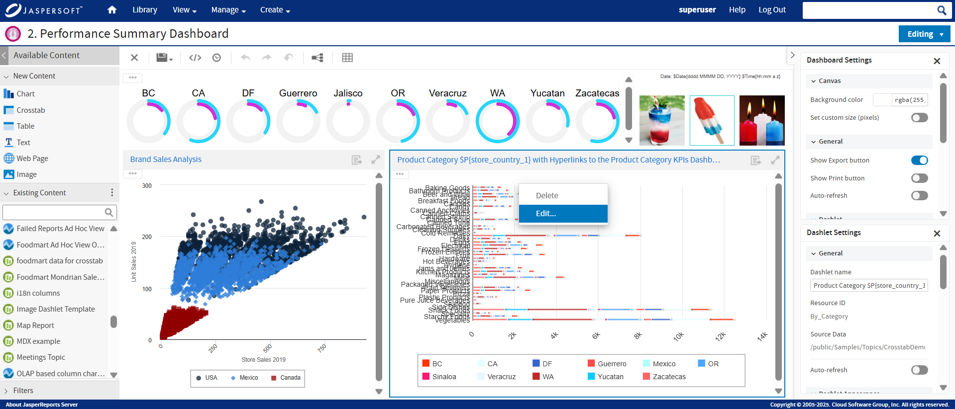This screenshot has height=409, width=955.
Task: Open the Save disk icon menu
Action: (x=164, y=58)
